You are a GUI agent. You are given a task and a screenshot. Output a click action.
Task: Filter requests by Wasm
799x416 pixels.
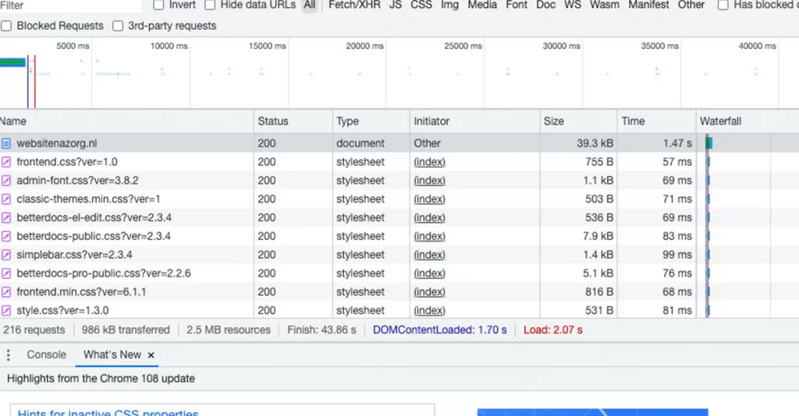[605, 5]
